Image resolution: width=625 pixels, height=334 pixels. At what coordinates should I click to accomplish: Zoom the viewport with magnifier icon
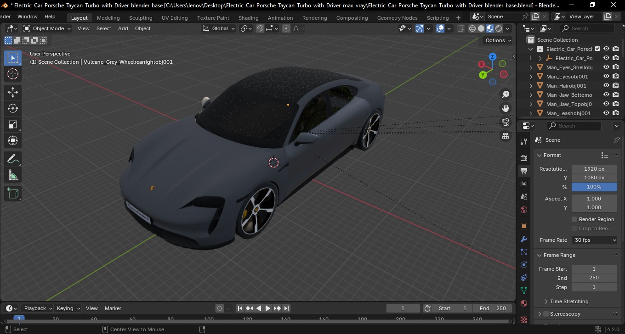tap(506, 95)
